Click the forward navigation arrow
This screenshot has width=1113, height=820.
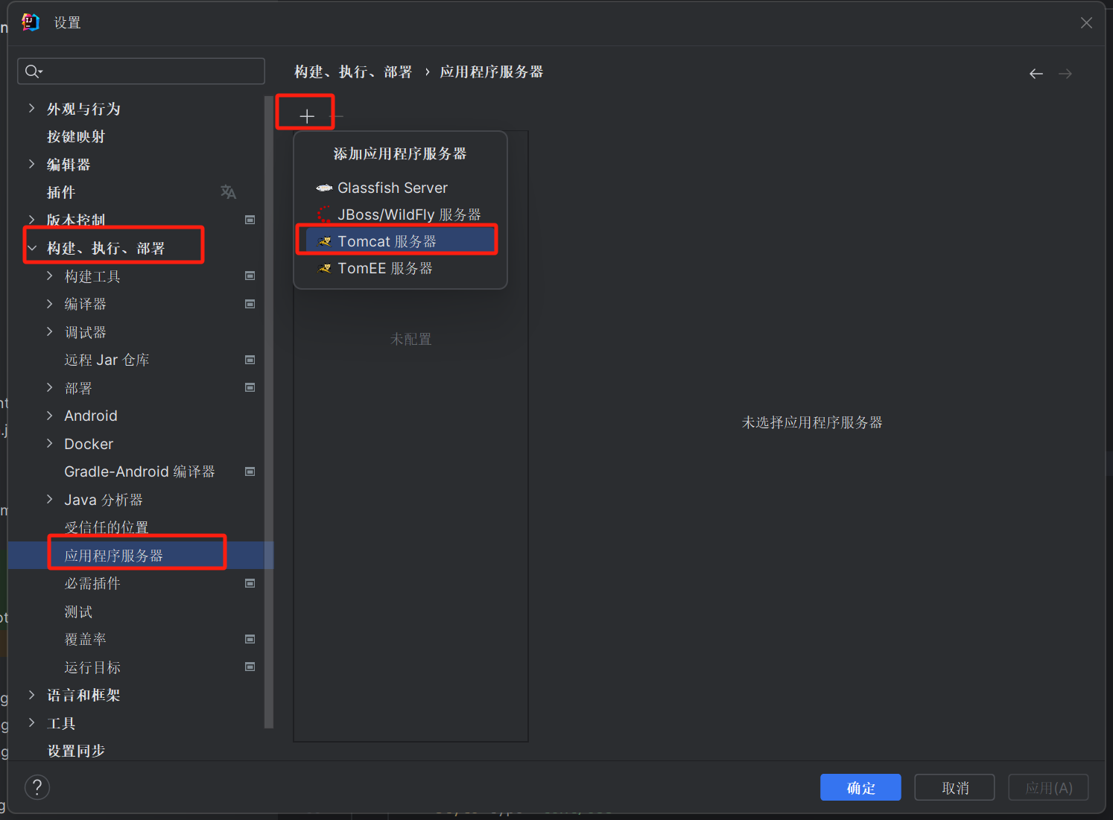1065,73
